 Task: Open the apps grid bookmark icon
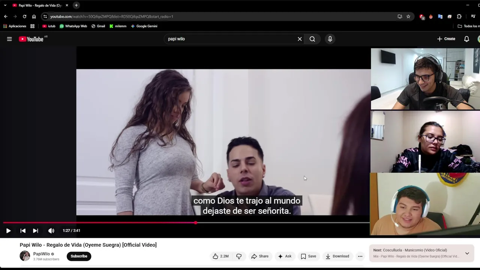[33, 26]
